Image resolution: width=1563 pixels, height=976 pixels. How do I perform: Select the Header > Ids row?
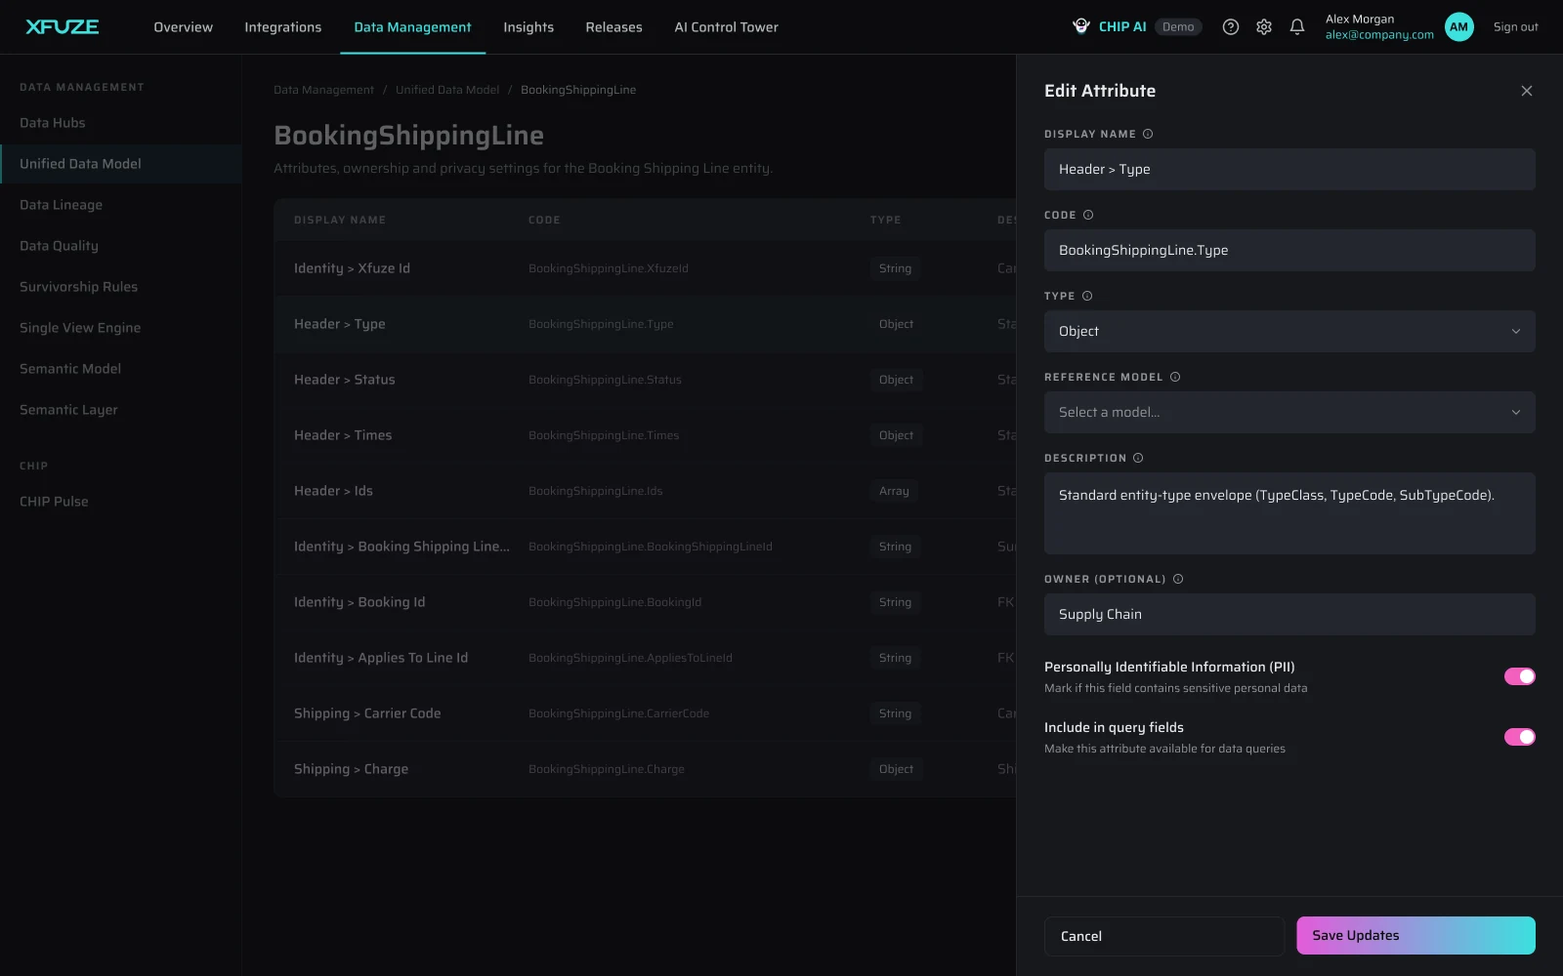(x=645, y=491)
